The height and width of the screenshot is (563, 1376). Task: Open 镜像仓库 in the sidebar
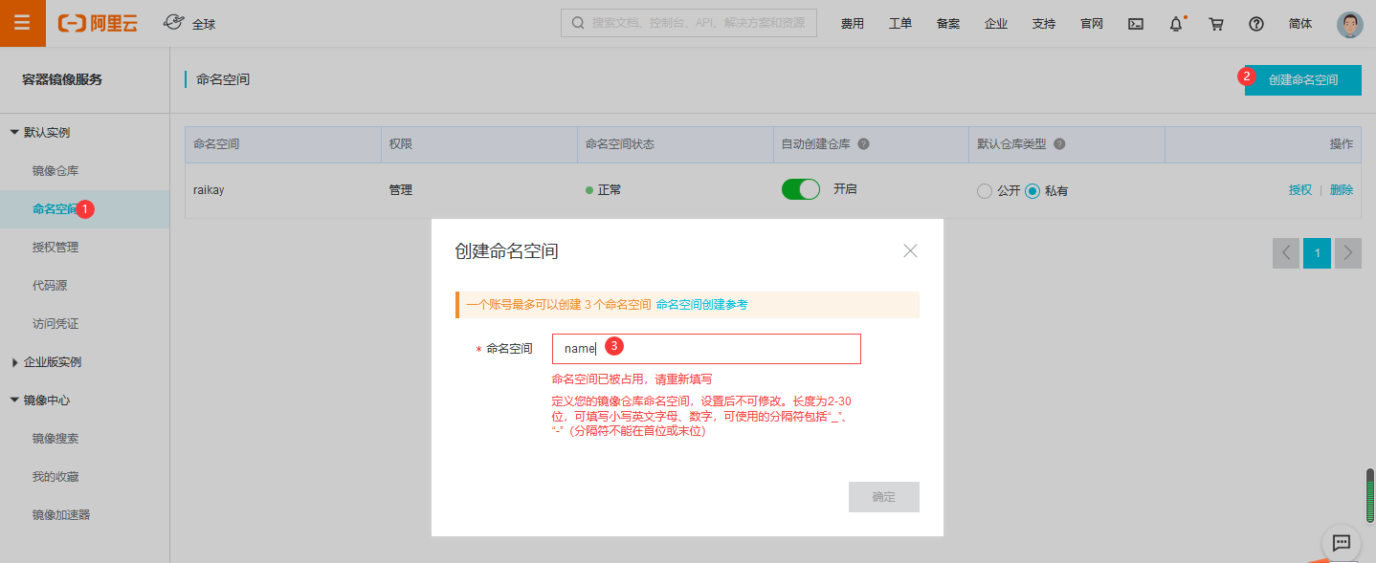tap(55, 171)
